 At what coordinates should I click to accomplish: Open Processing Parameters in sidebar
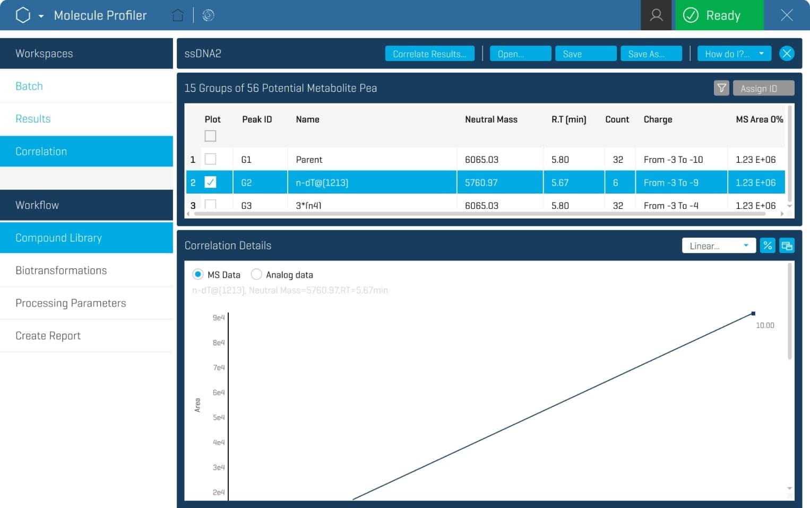pos(71,303)
